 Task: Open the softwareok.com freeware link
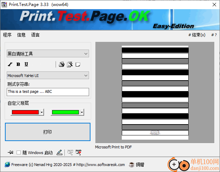point(68,165)
